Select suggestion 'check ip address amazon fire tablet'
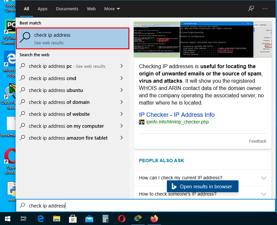This screenshot has height=225, width=277. pos(67,138)
